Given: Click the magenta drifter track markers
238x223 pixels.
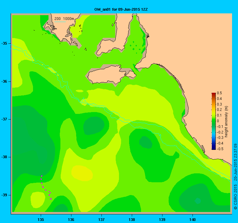Looking at the screenshot, I should click(46, 188).
